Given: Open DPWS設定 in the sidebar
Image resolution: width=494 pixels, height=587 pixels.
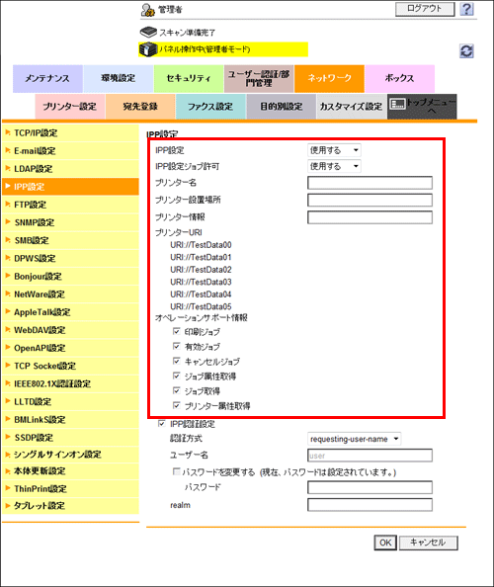Looking at the screenshot, I should point(70,258).
